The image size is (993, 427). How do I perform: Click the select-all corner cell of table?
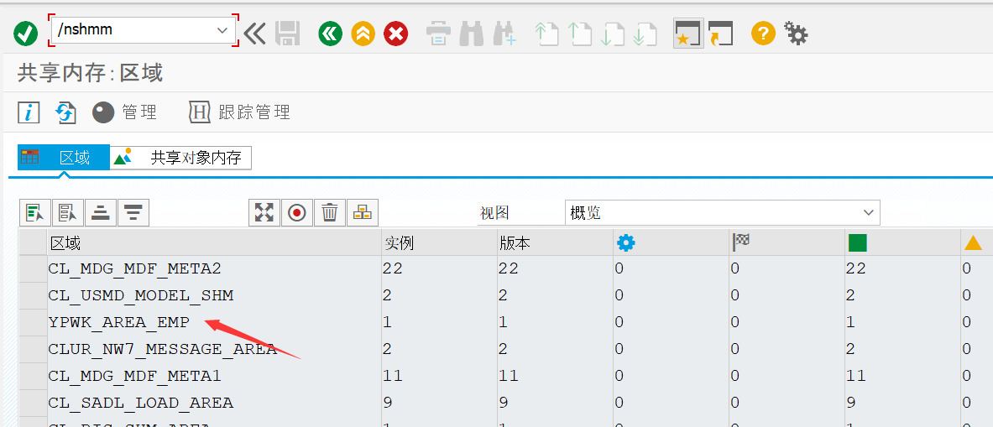tap(33, 243)
